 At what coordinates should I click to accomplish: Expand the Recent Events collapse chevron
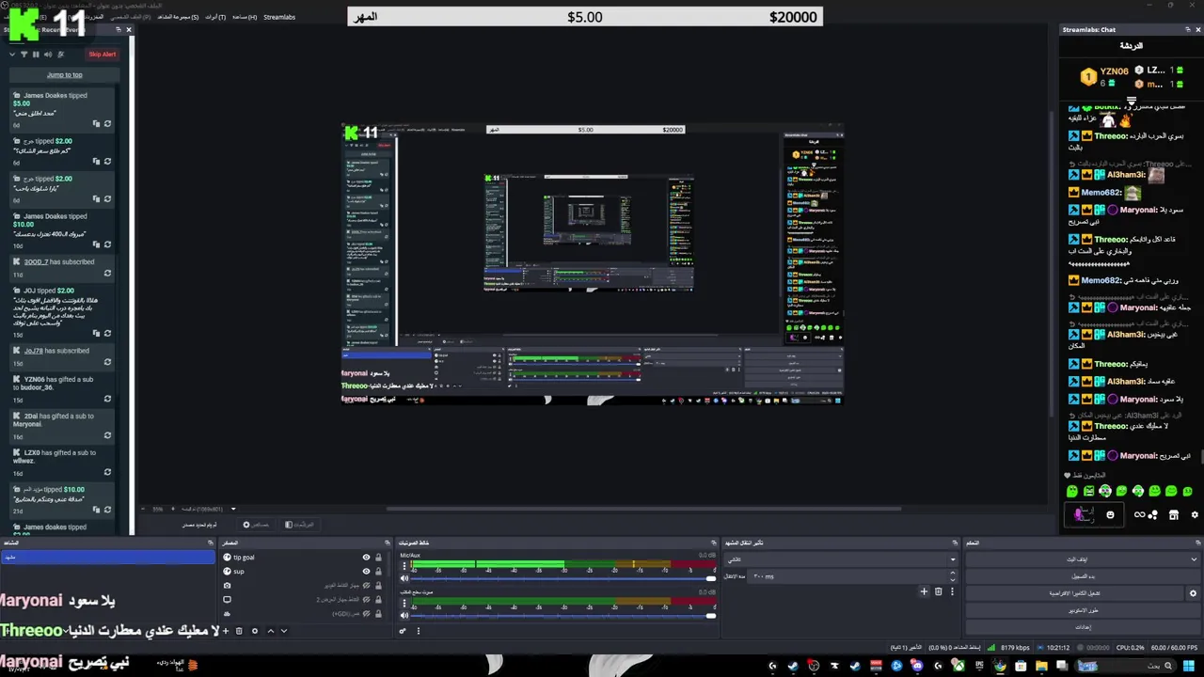click(x=12, y=55)
